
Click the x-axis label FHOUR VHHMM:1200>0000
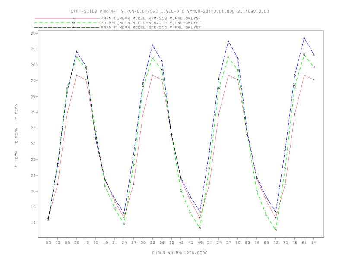180,253
